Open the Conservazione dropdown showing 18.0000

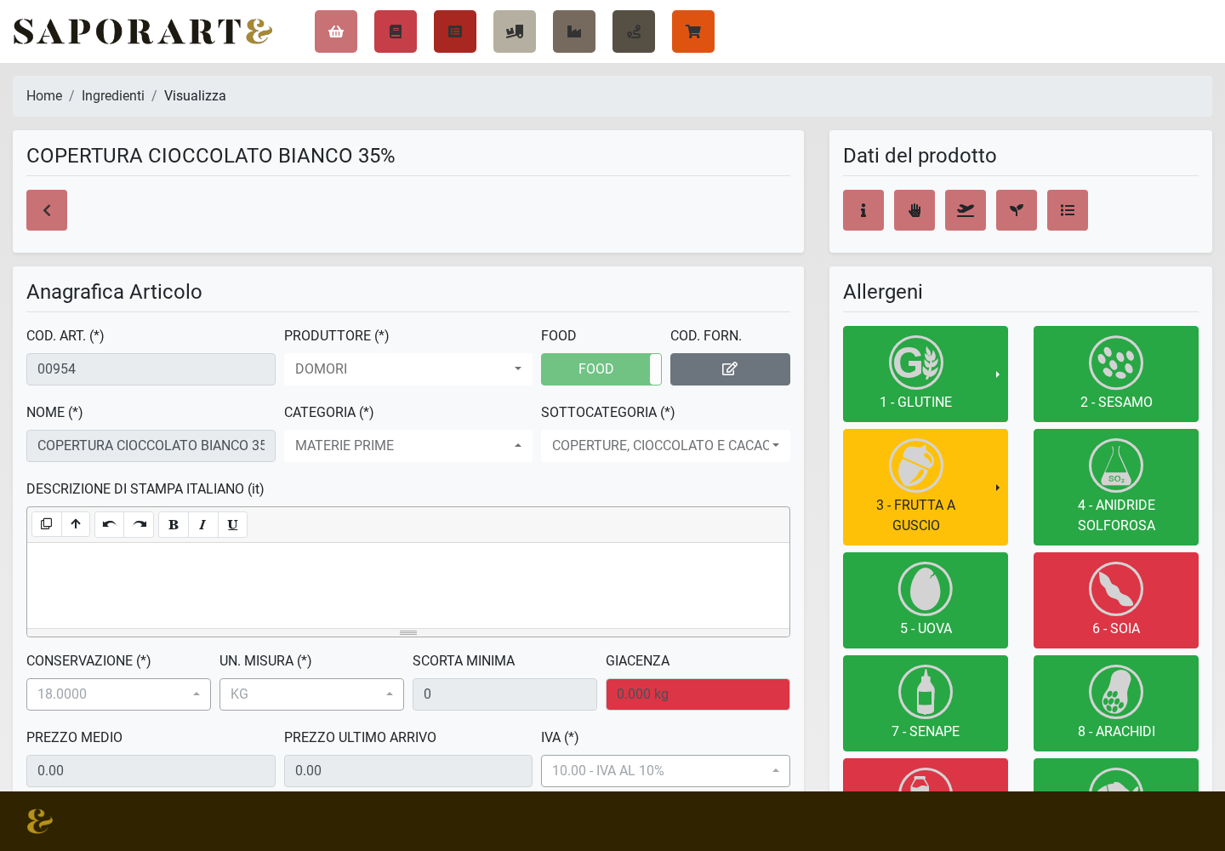[x=118, y=694]
